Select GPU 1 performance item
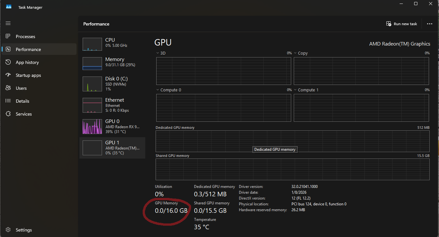Screen dimensions: 439x237 click(112, 148)
